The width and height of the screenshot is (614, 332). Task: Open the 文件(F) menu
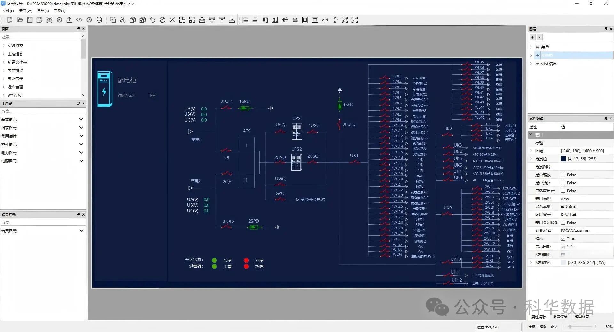coord(8,11)
